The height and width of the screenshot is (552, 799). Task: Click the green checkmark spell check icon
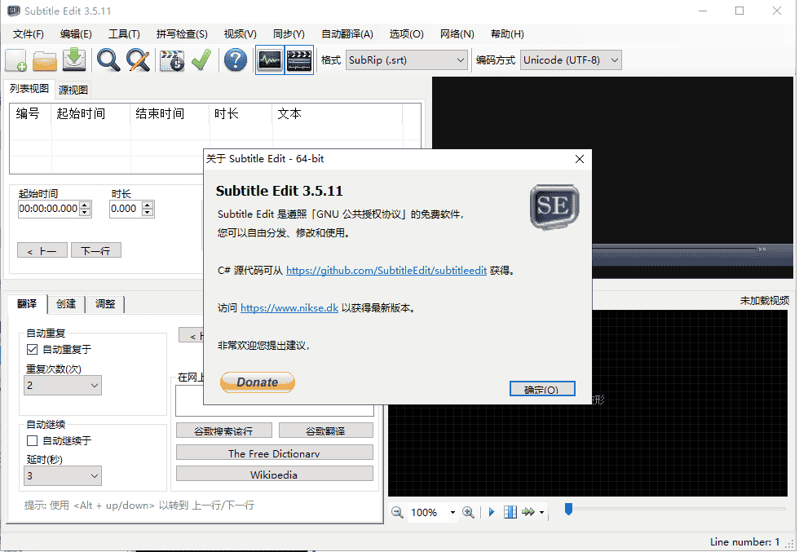click(x=201, y=60)
